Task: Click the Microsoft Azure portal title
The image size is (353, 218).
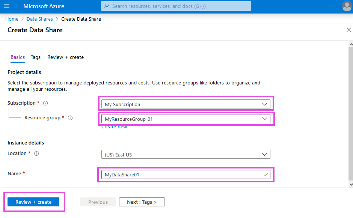Action: [44, 6]
